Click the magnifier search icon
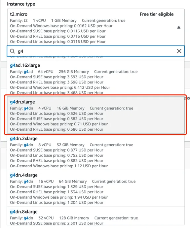190x228 pixels. (x=12, y=51)
